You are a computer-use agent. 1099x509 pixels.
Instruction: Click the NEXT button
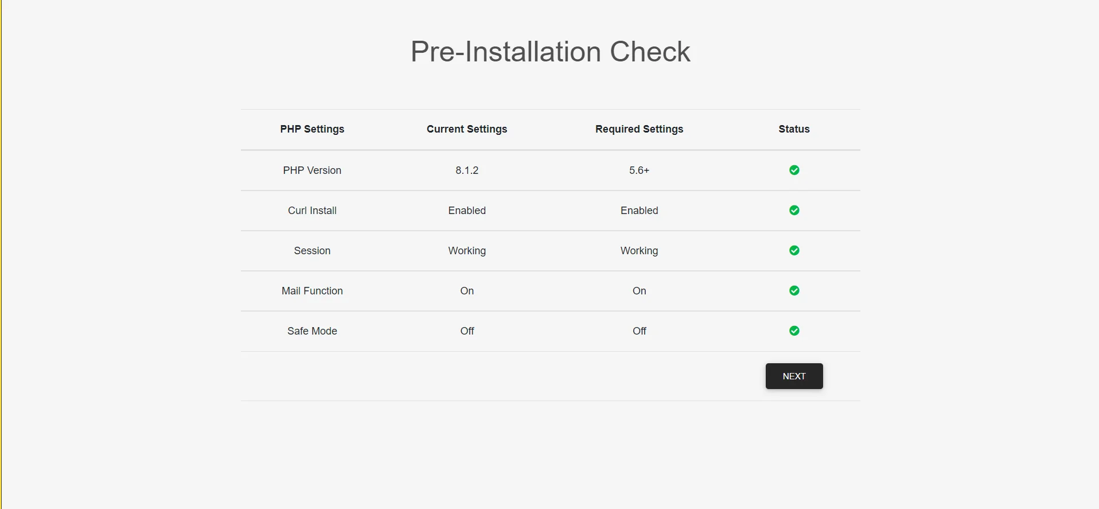[794, 376]
